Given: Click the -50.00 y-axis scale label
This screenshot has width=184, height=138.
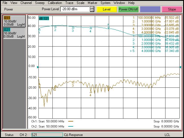Looking at the screenshot, I should 32,117.
